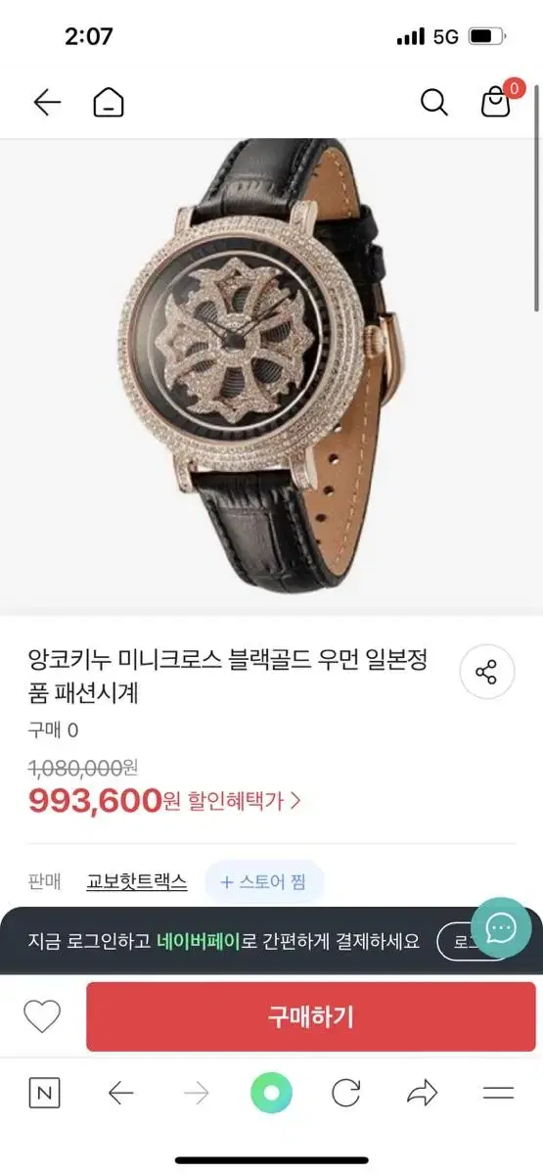Go back with browser left arrow

[120, 1094]
